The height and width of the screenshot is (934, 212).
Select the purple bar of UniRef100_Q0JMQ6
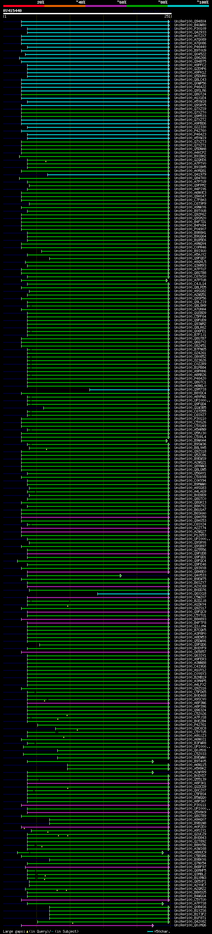coord(87,925)
